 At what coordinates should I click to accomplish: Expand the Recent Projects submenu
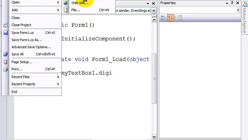click(35, 84)
